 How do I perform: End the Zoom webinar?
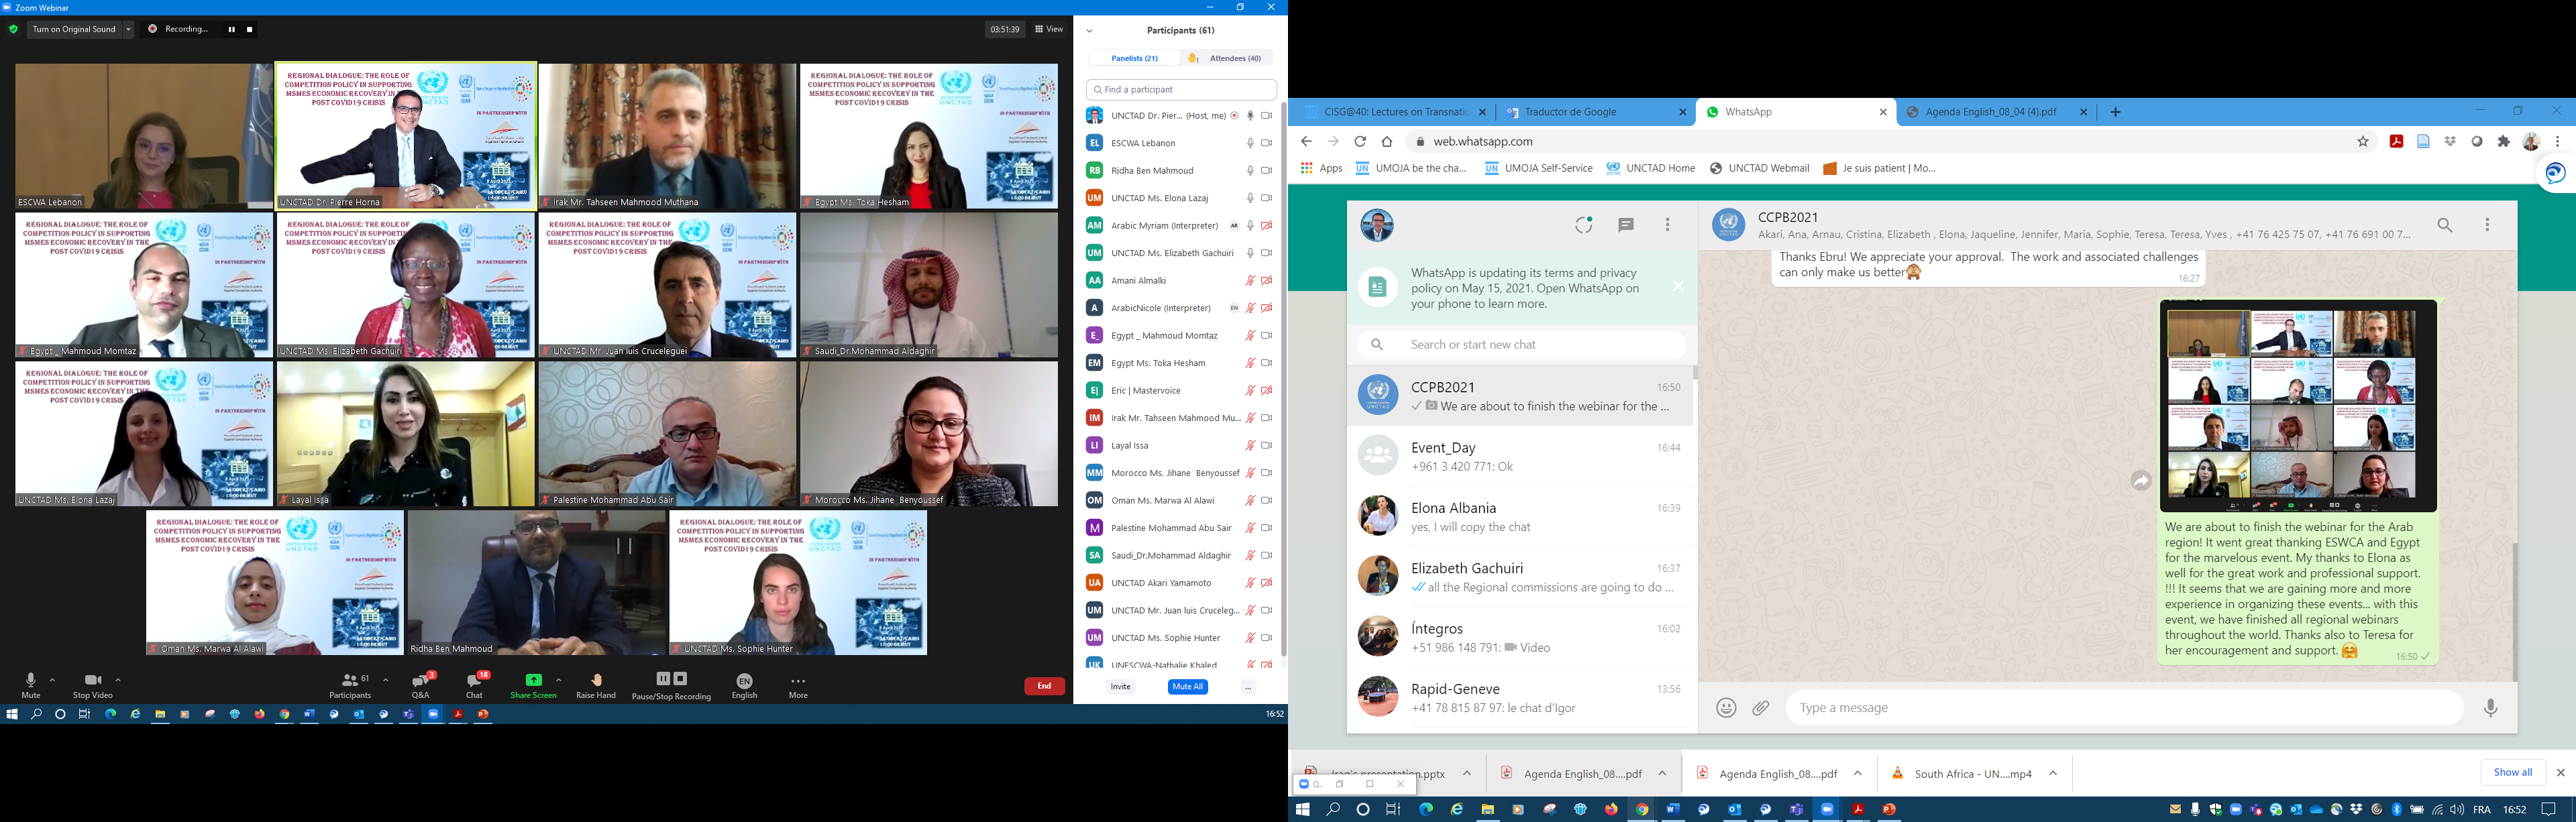1044,686
